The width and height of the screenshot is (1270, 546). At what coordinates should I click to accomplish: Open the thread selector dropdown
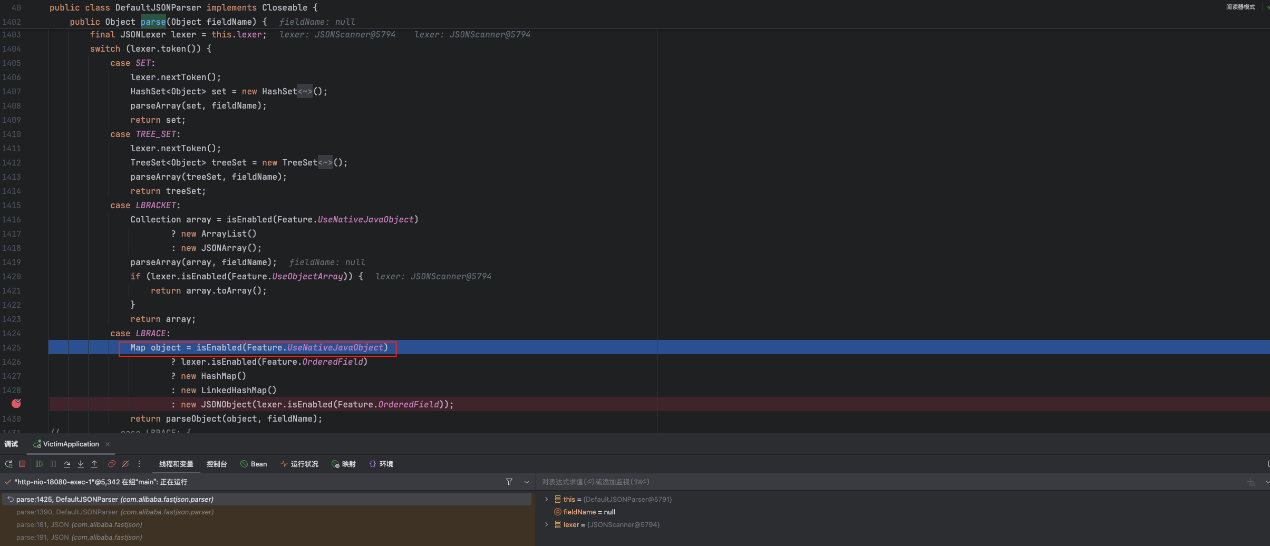pyautogui.click(x=526, y=482)
